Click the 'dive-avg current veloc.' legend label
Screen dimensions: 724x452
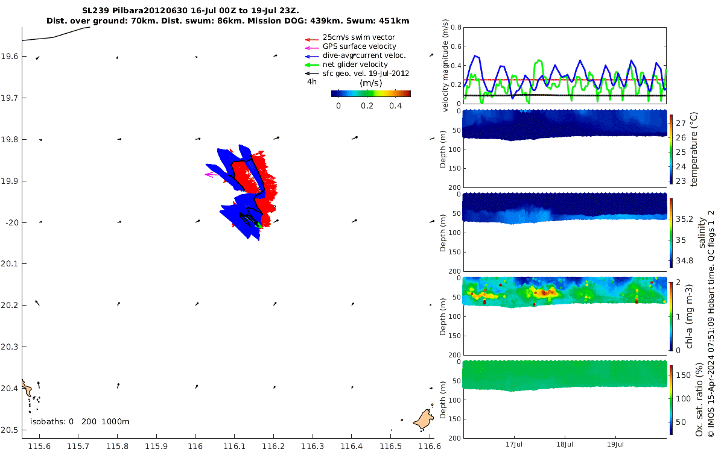(x=364, y=55)
